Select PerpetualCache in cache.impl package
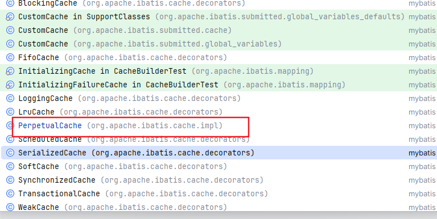The width and height of the screenshot is (437, 219). click(x=218, y=125)
